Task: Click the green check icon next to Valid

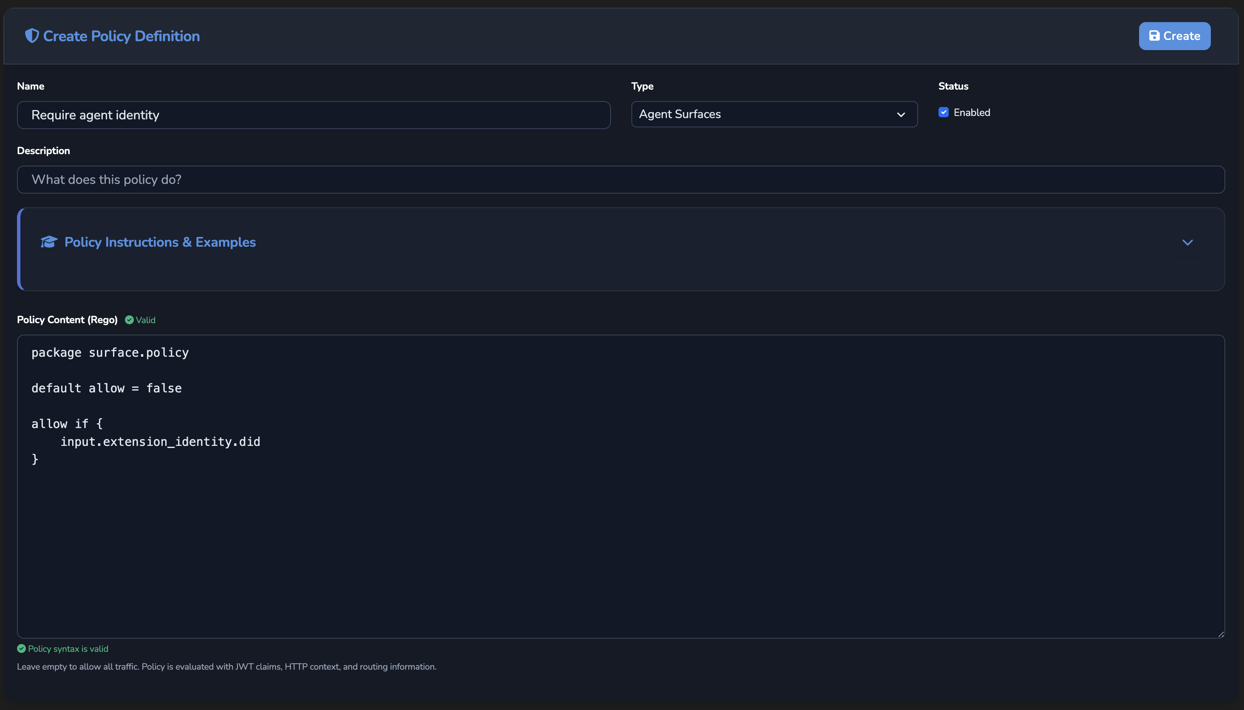Action: pos(129,320)
